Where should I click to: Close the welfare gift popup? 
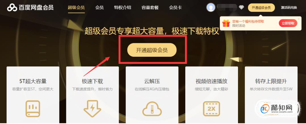[299, 19]
